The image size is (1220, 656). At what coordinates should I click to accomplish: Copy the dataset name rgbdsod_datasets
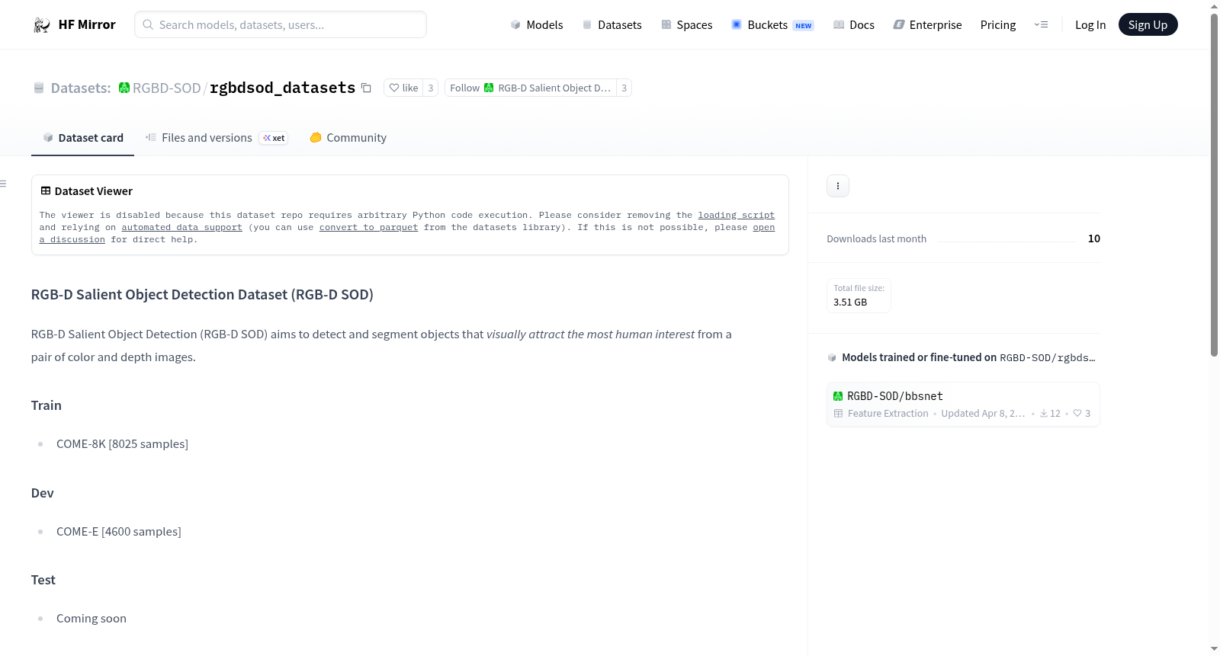tap(366, 88)
